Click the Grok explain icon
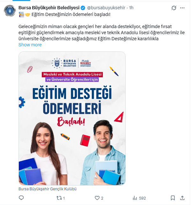 pos(174,8)
